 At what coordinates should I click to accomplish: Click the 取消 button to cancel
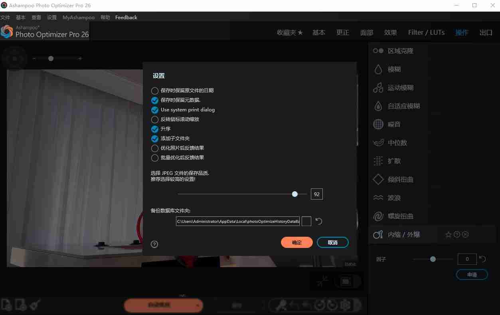(332, 242)
